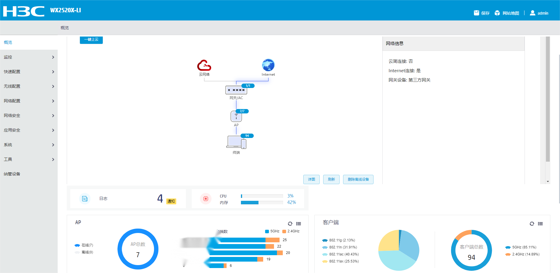Open the 详图 detailed topology view

311,179
